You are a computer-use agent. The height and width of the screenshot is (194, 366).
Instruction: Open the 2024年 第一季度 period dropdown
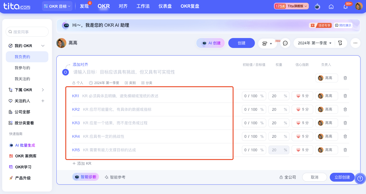(x=314, y=43)
